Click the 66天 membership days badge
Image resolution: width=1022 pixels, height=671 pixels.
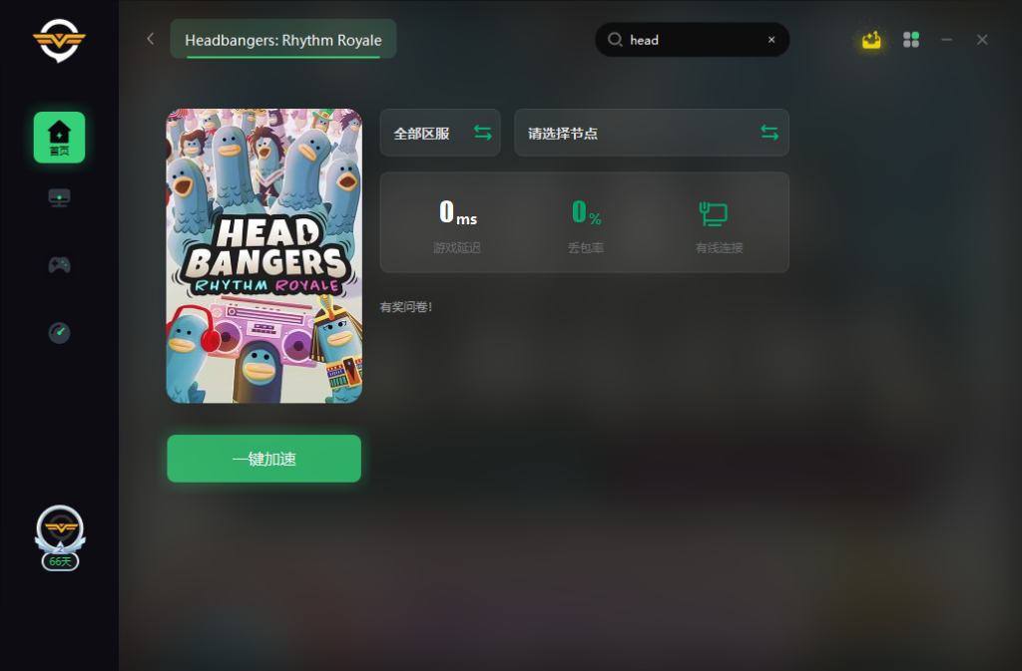coord(59,560)
